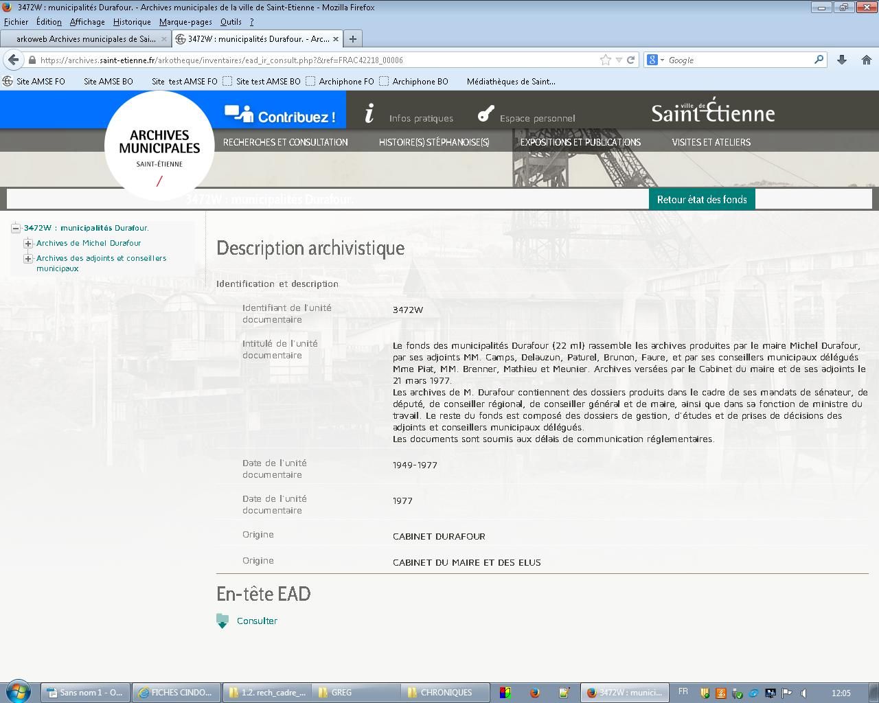Reload the page with the refresh icon
The image size is (879, 703).
point(630,60)
